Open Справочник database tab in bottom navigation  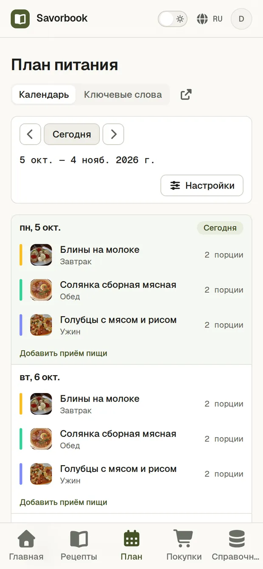tap(235, 545)
